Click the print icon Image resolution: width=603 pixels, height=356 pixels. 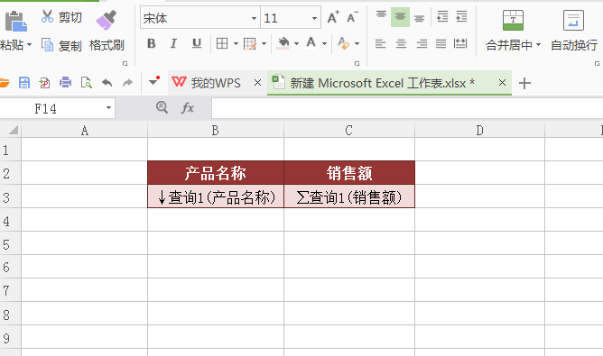[x=65, y=83]
